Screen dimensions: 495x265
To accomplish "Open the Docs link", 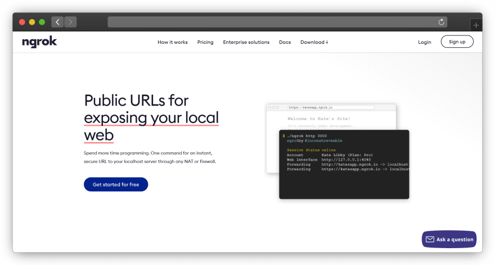I will (285, 42).
